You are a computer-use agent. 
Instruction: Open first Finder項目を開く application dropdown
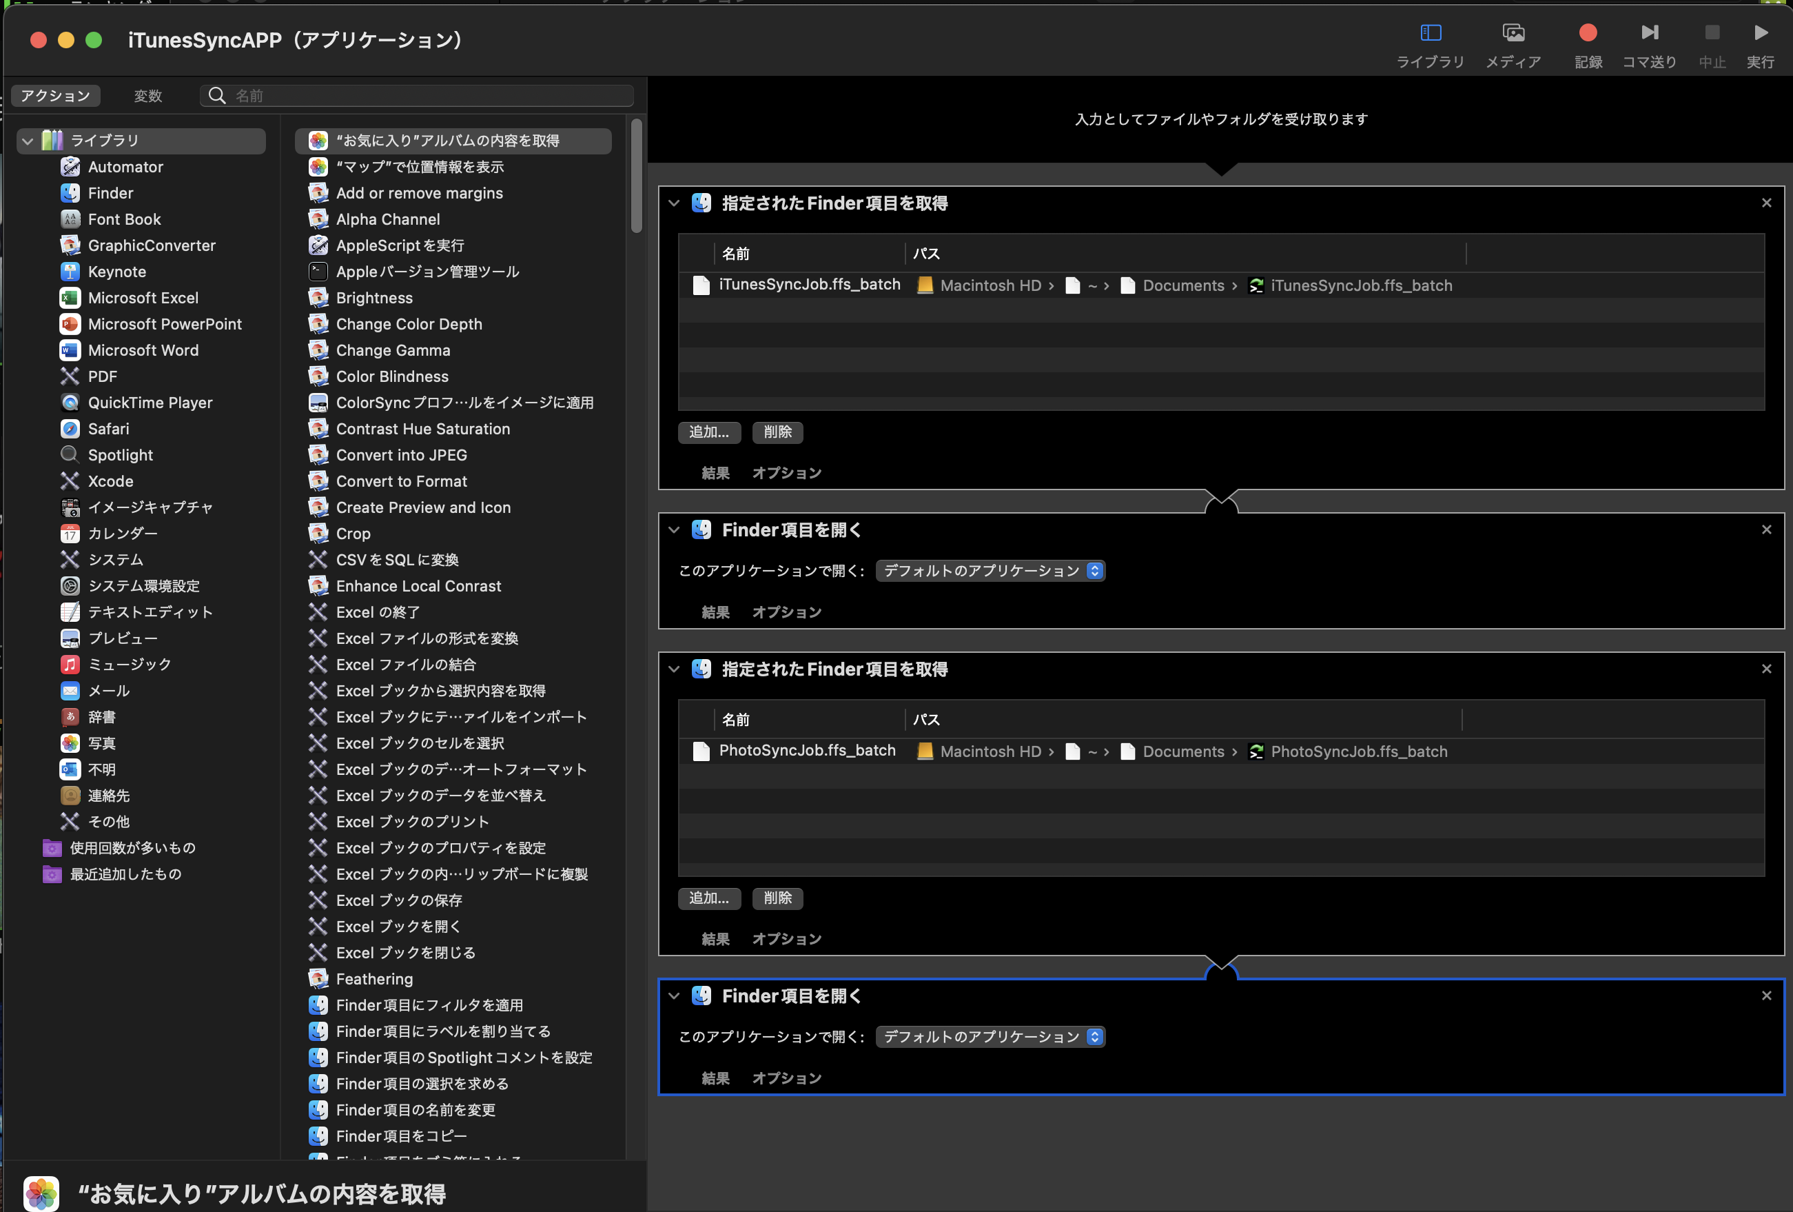coord(990,570)
